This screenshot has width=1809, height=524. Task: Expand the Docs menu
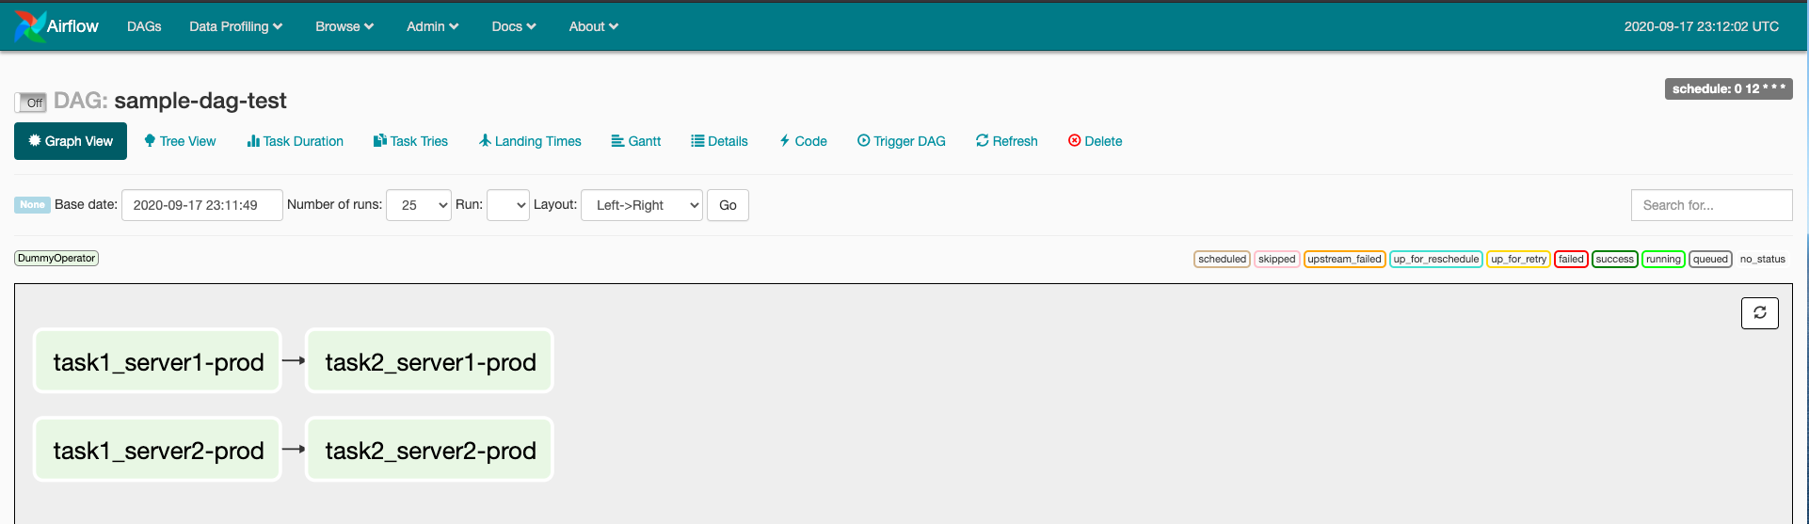pyautogui.click(x=513, y=26)
